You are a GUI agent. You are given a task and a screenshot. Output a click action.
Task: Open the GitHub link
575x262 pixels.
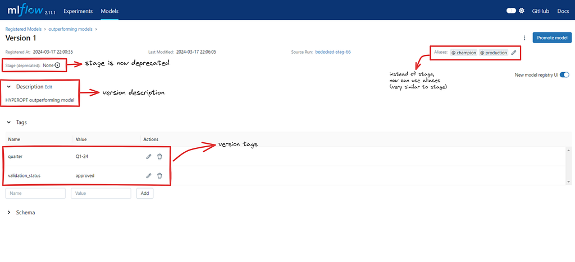(541, 11)
